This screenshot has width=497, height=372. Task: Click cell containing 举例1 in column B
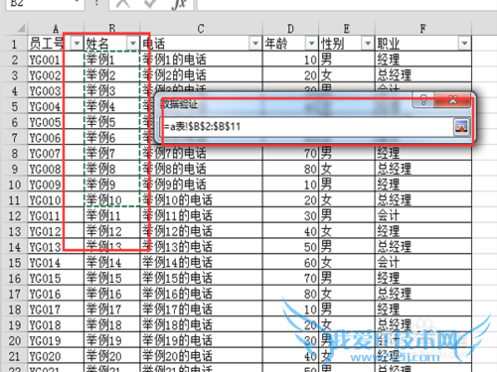112,60
